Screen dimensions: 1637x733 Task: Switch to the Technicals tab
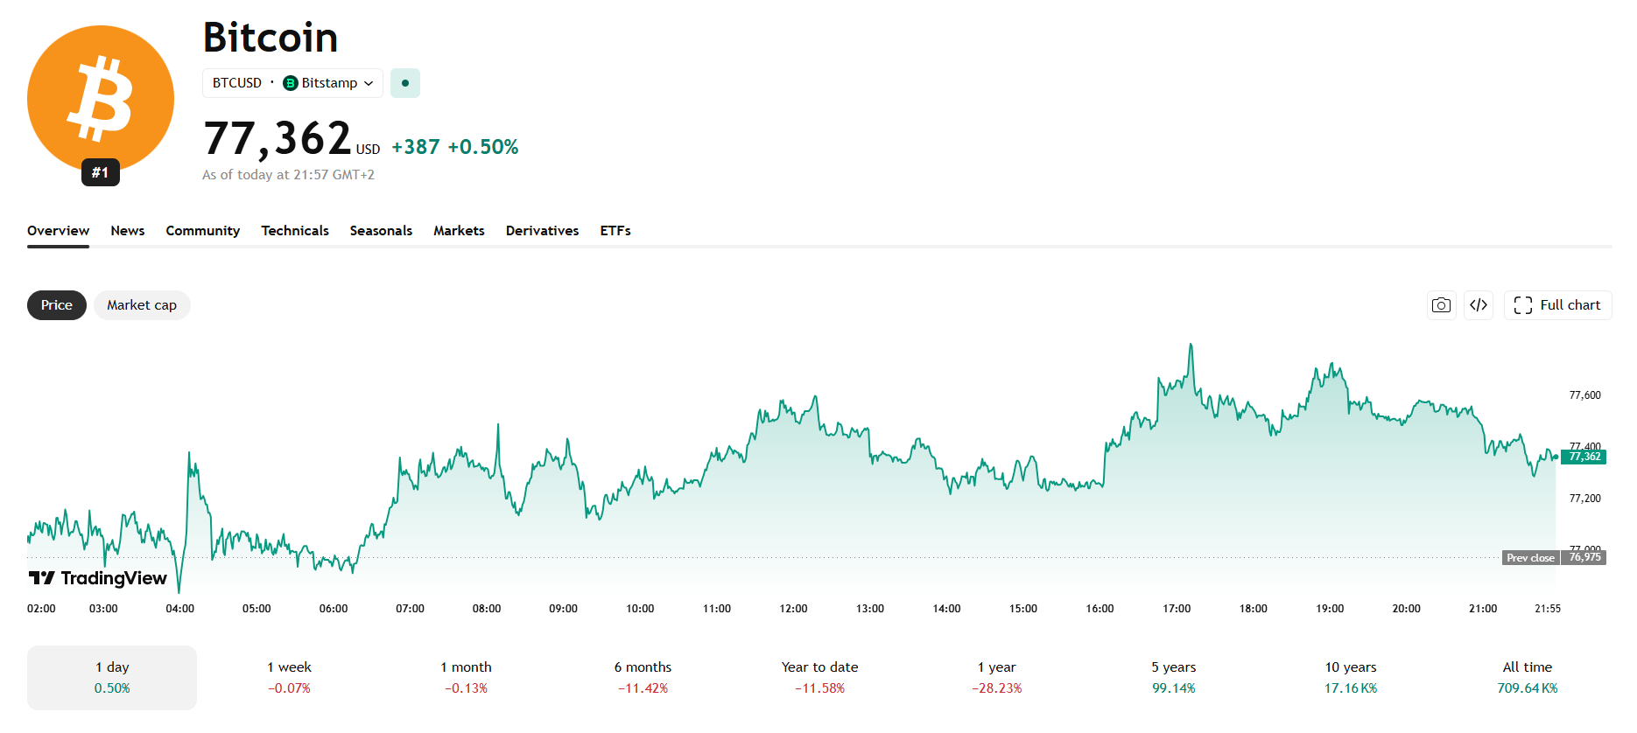point(295,231)
